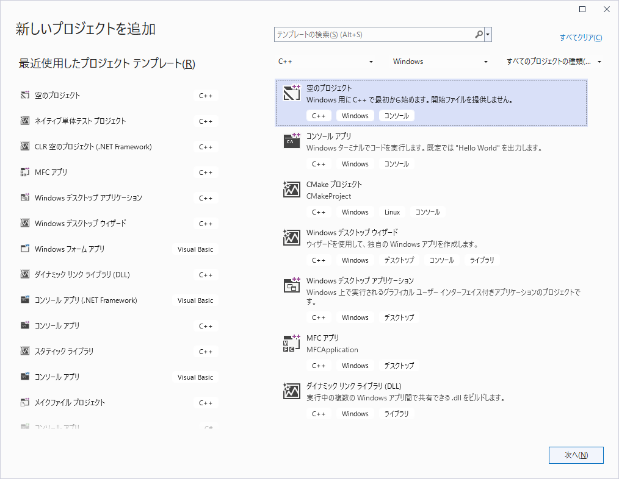Select recent template ネイティブ単体テスト プロジェクト

[81, 121]
